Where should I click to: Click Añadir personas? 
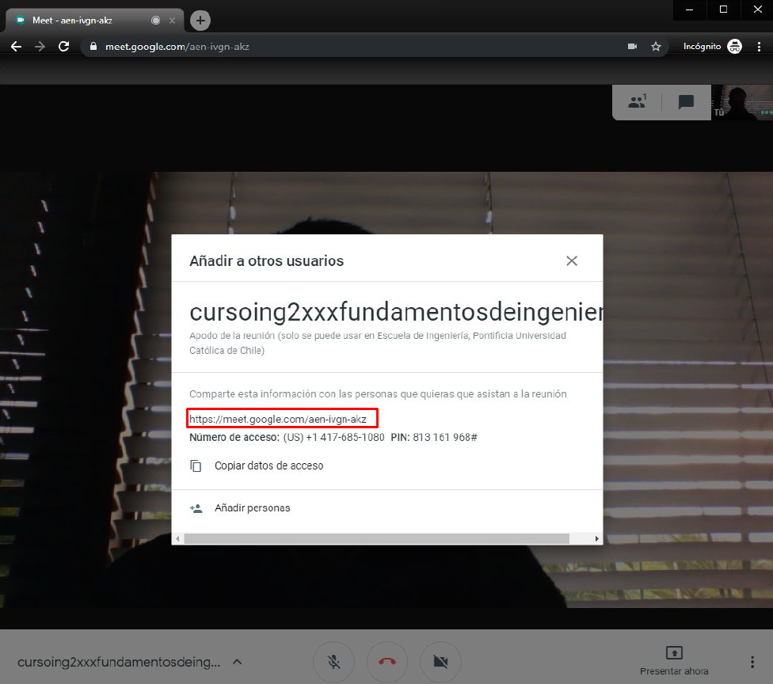point(253,508)
